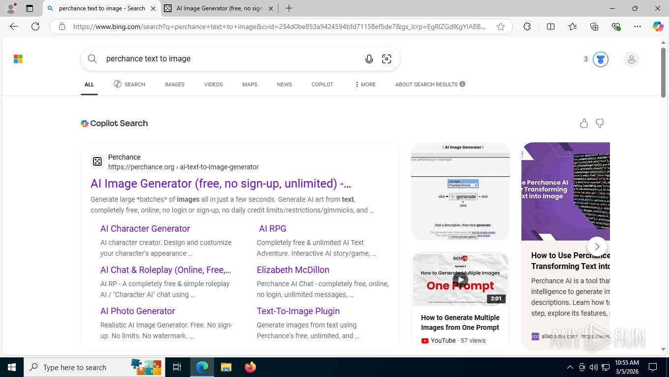Image resolution: width=669 pixels, height=377 pixels.
Task: Switch to COPILOT tab
Action: point(322,84)
